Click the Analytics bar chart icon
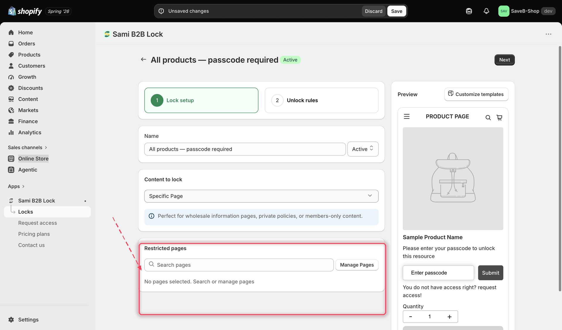562x330 pixels. click(11, 133)
